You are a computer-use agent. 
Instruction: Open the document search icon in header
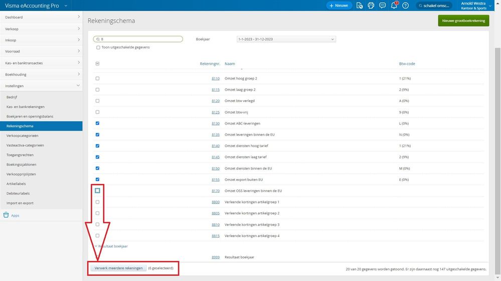click(x=359, y=5)
